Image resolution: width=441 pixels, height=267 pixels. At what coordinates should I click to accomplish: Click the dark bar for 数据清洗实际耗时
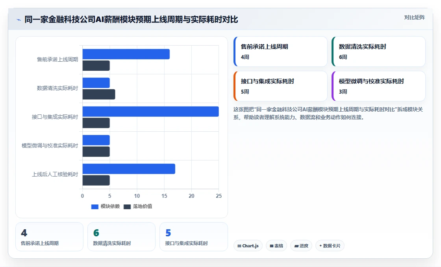click(x=99, y=94)
